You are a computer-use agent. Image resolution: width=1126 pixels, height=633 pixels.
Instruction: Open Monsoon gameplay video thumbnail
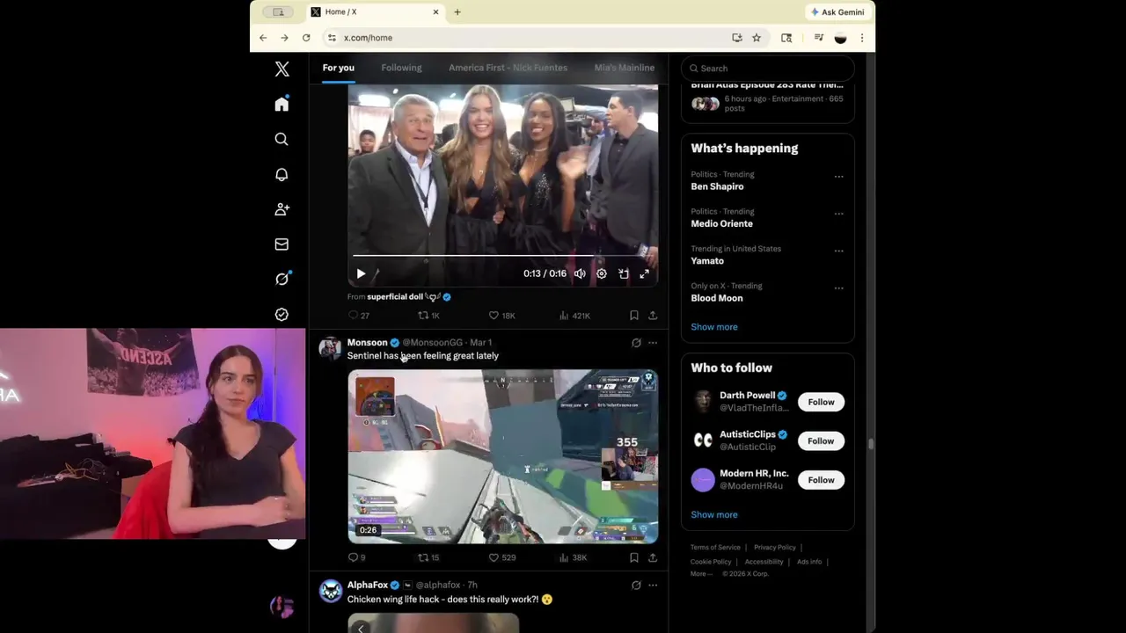(x=502, y=455)
